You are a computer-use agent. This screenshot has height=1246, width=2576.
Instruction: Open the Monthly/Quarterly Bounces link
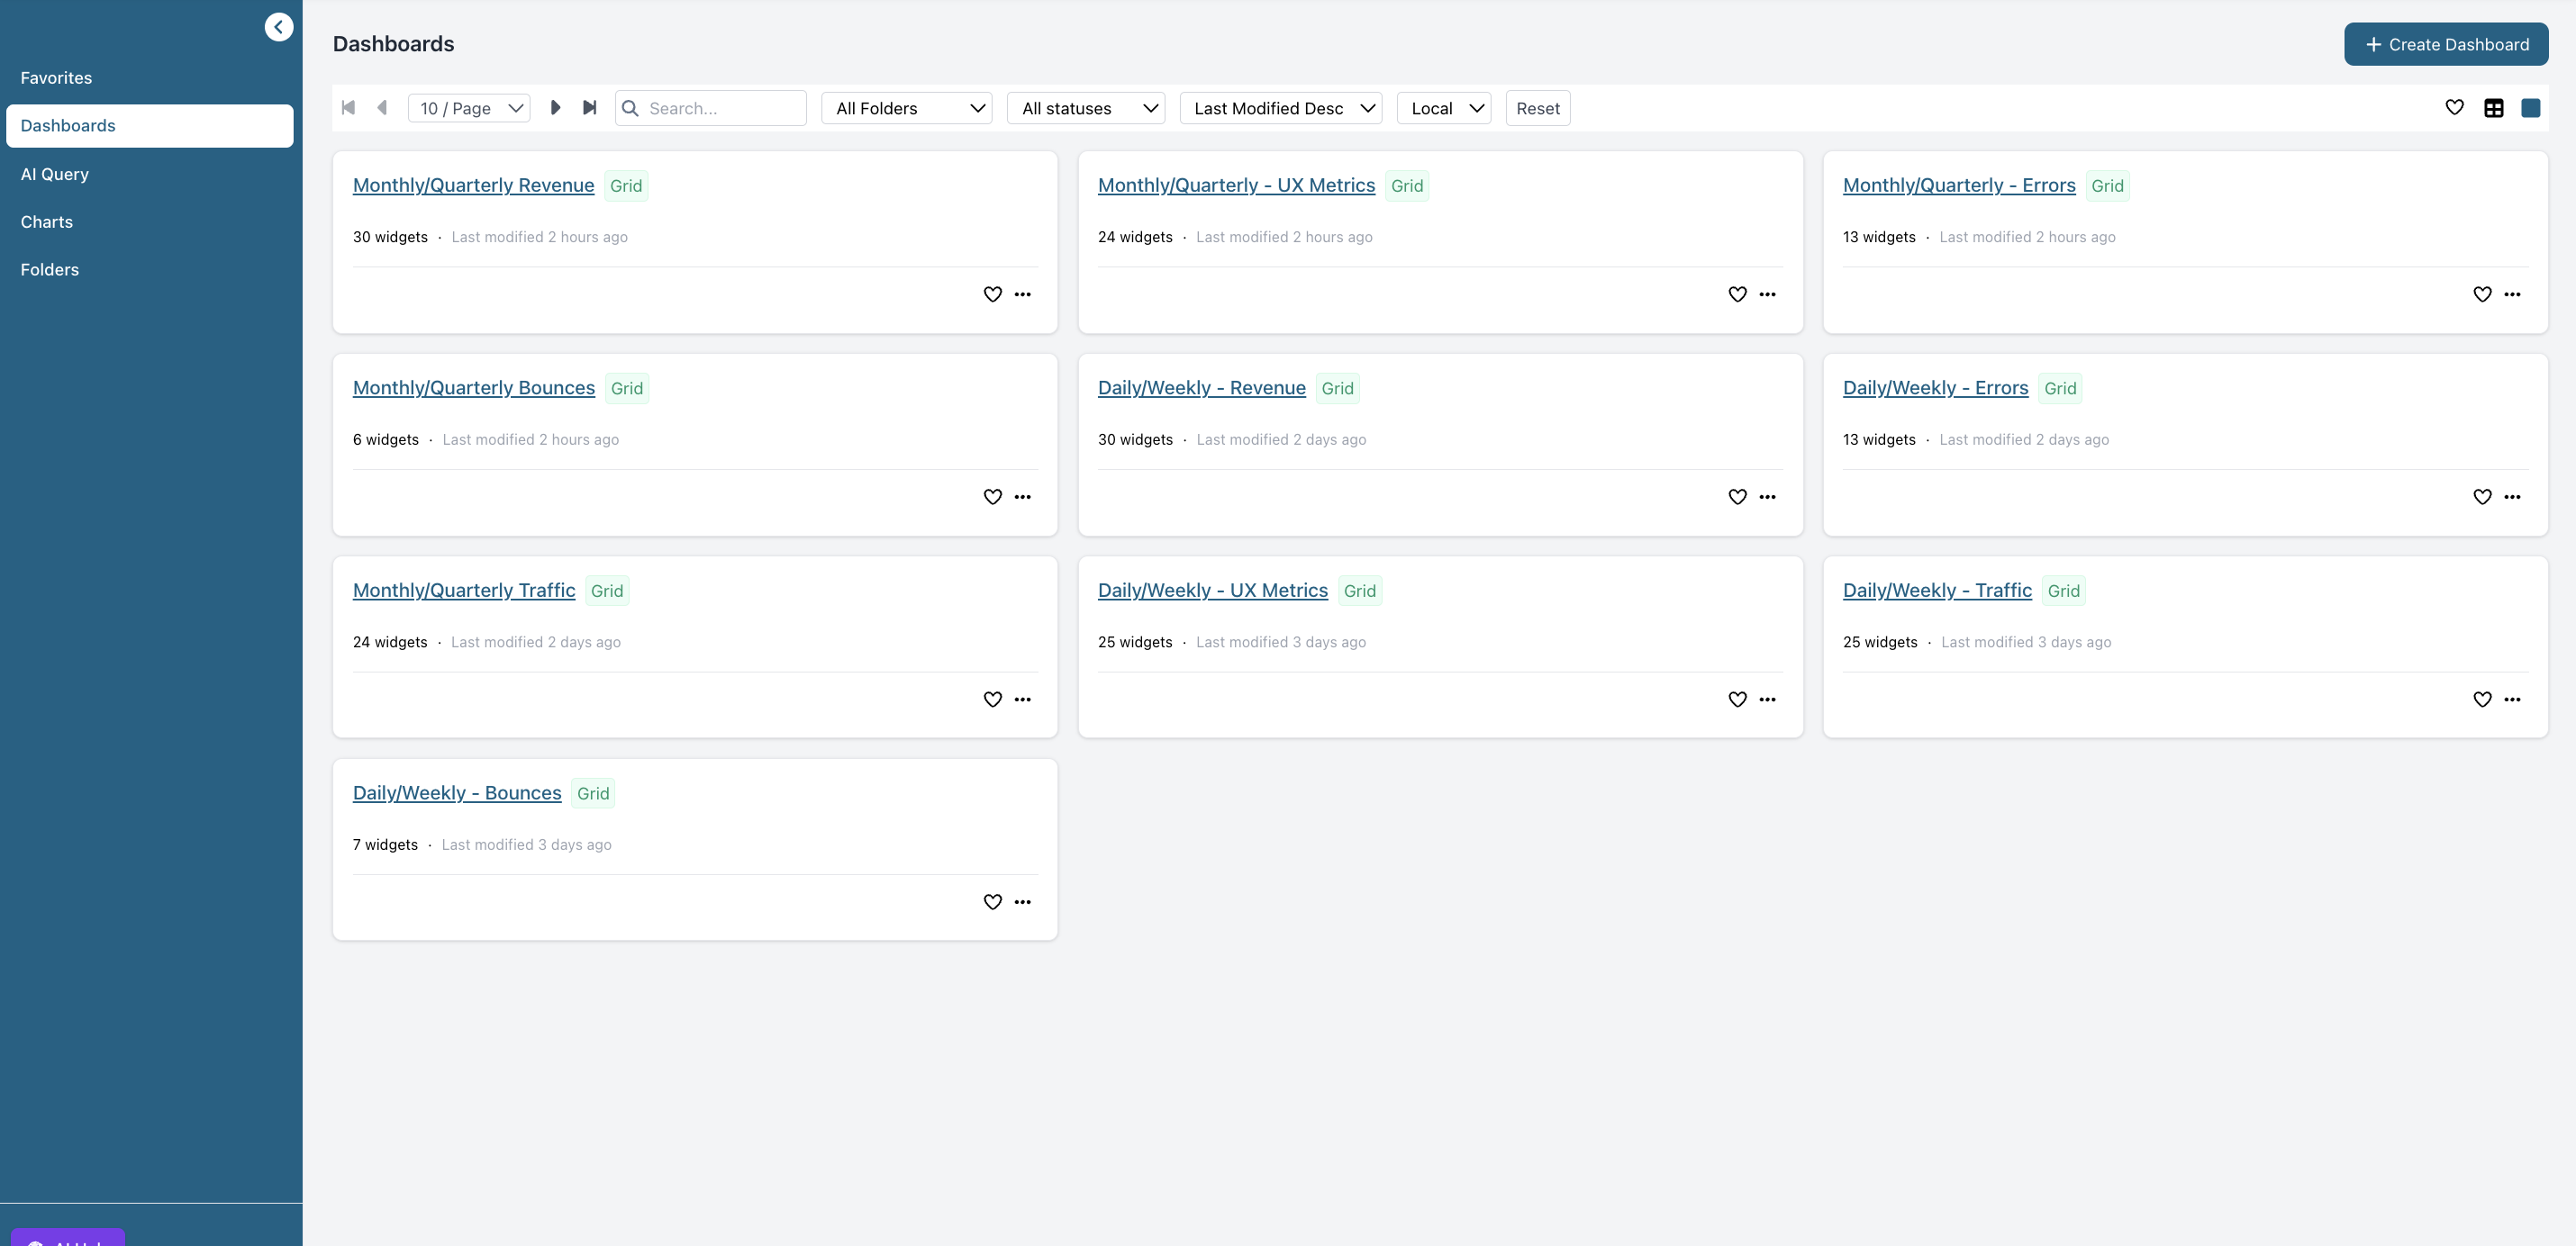pyautogui.click(x=474, y=388)
